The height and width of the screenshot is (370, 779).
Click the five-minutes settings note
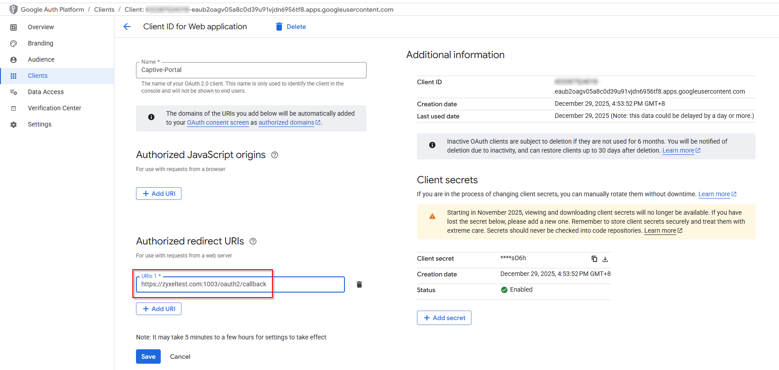coord(231,337)
